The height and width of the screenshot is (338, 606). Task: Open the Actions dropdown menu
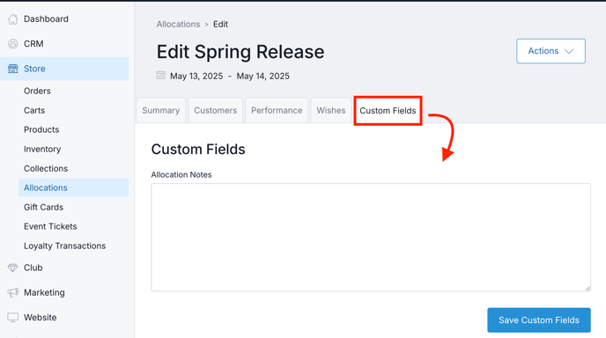click(x=551, y=51)
